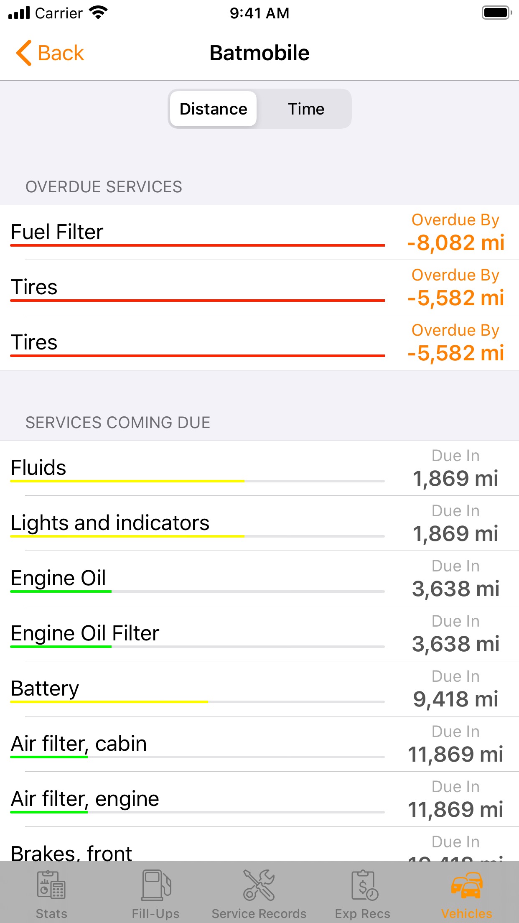
Task: Open Air filter, cabin service
Action: click(x=196, y=744)
